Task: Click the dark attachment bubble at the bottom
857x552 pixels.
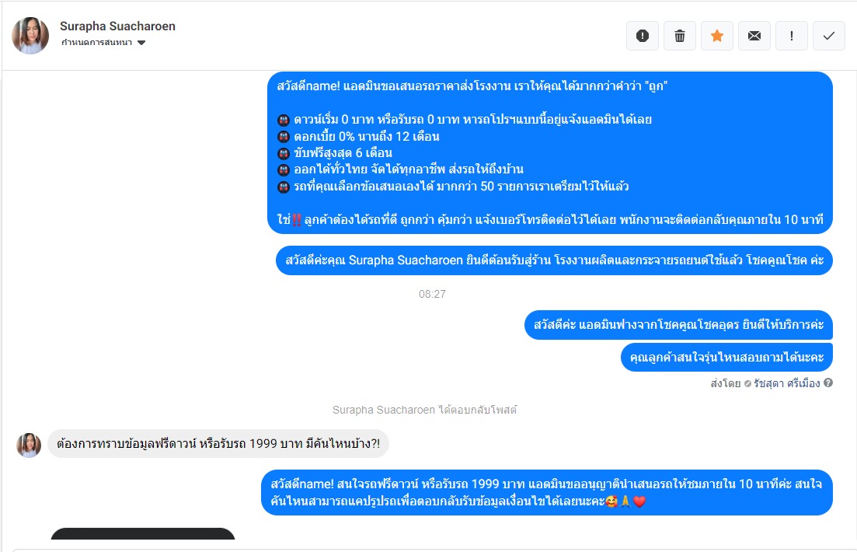Action: [143, 533]
